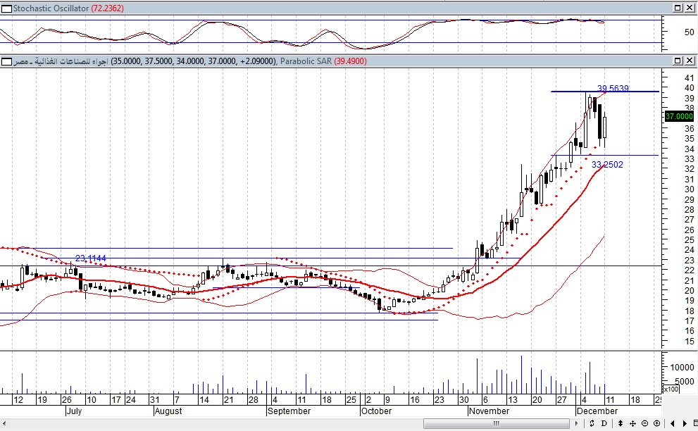Image resolution: width=698 pixels, height=431 pixels.
Task: Open the price pane menu icon at left
Action: 6,61
